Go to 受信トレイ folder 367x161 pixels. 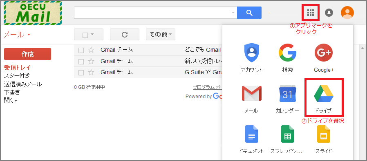[x=17, y=68]
